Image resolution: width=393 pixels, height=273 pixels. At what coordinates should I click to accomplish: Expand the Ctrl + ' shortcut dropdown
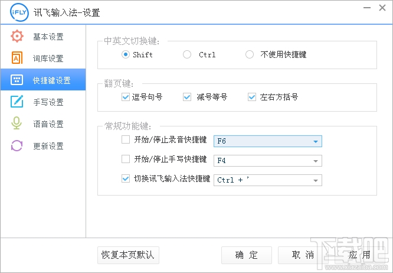(268, 180)
